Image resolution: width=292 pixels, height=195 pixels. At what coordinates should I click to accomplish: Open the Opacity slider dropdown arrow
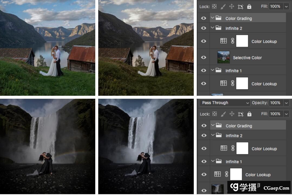[286, 103]
